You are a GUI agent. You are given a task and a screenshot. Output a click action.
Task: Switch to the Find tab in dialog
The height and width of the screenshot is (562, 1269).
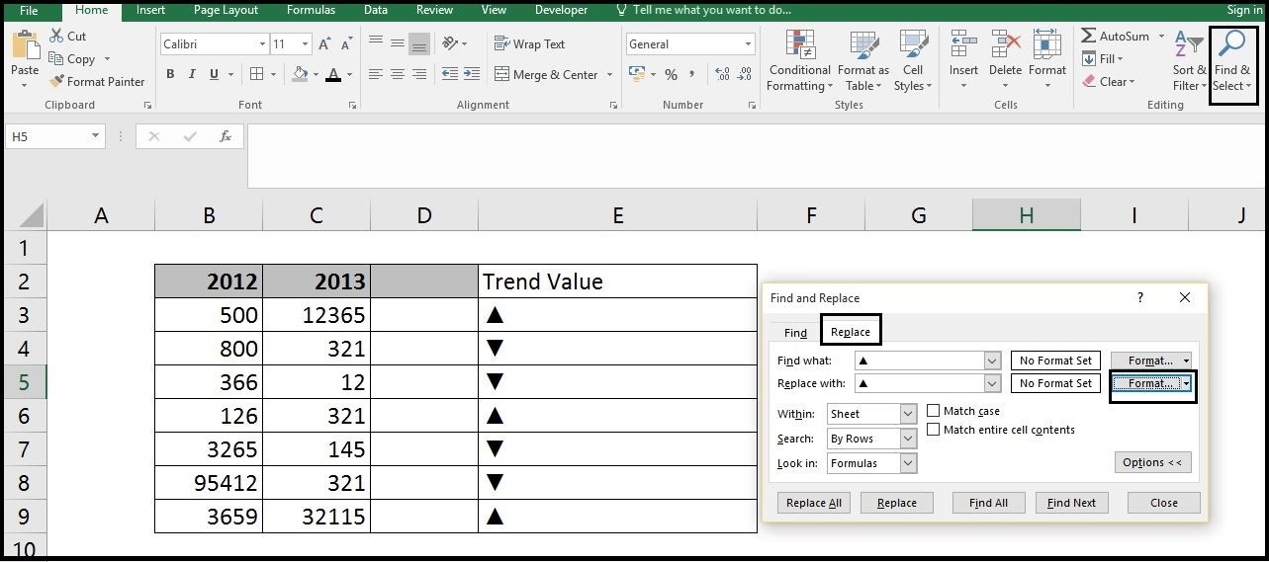pos(795,333)
